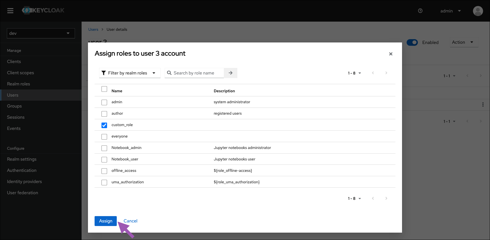
Task: Click the 'Jupyter notebooks user' description
Action: point(234,159)
